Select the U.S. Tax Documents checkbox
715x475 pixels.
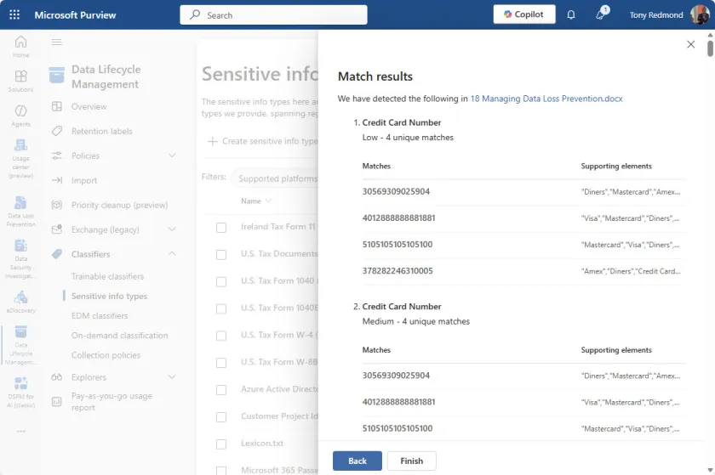coord(221,254)
